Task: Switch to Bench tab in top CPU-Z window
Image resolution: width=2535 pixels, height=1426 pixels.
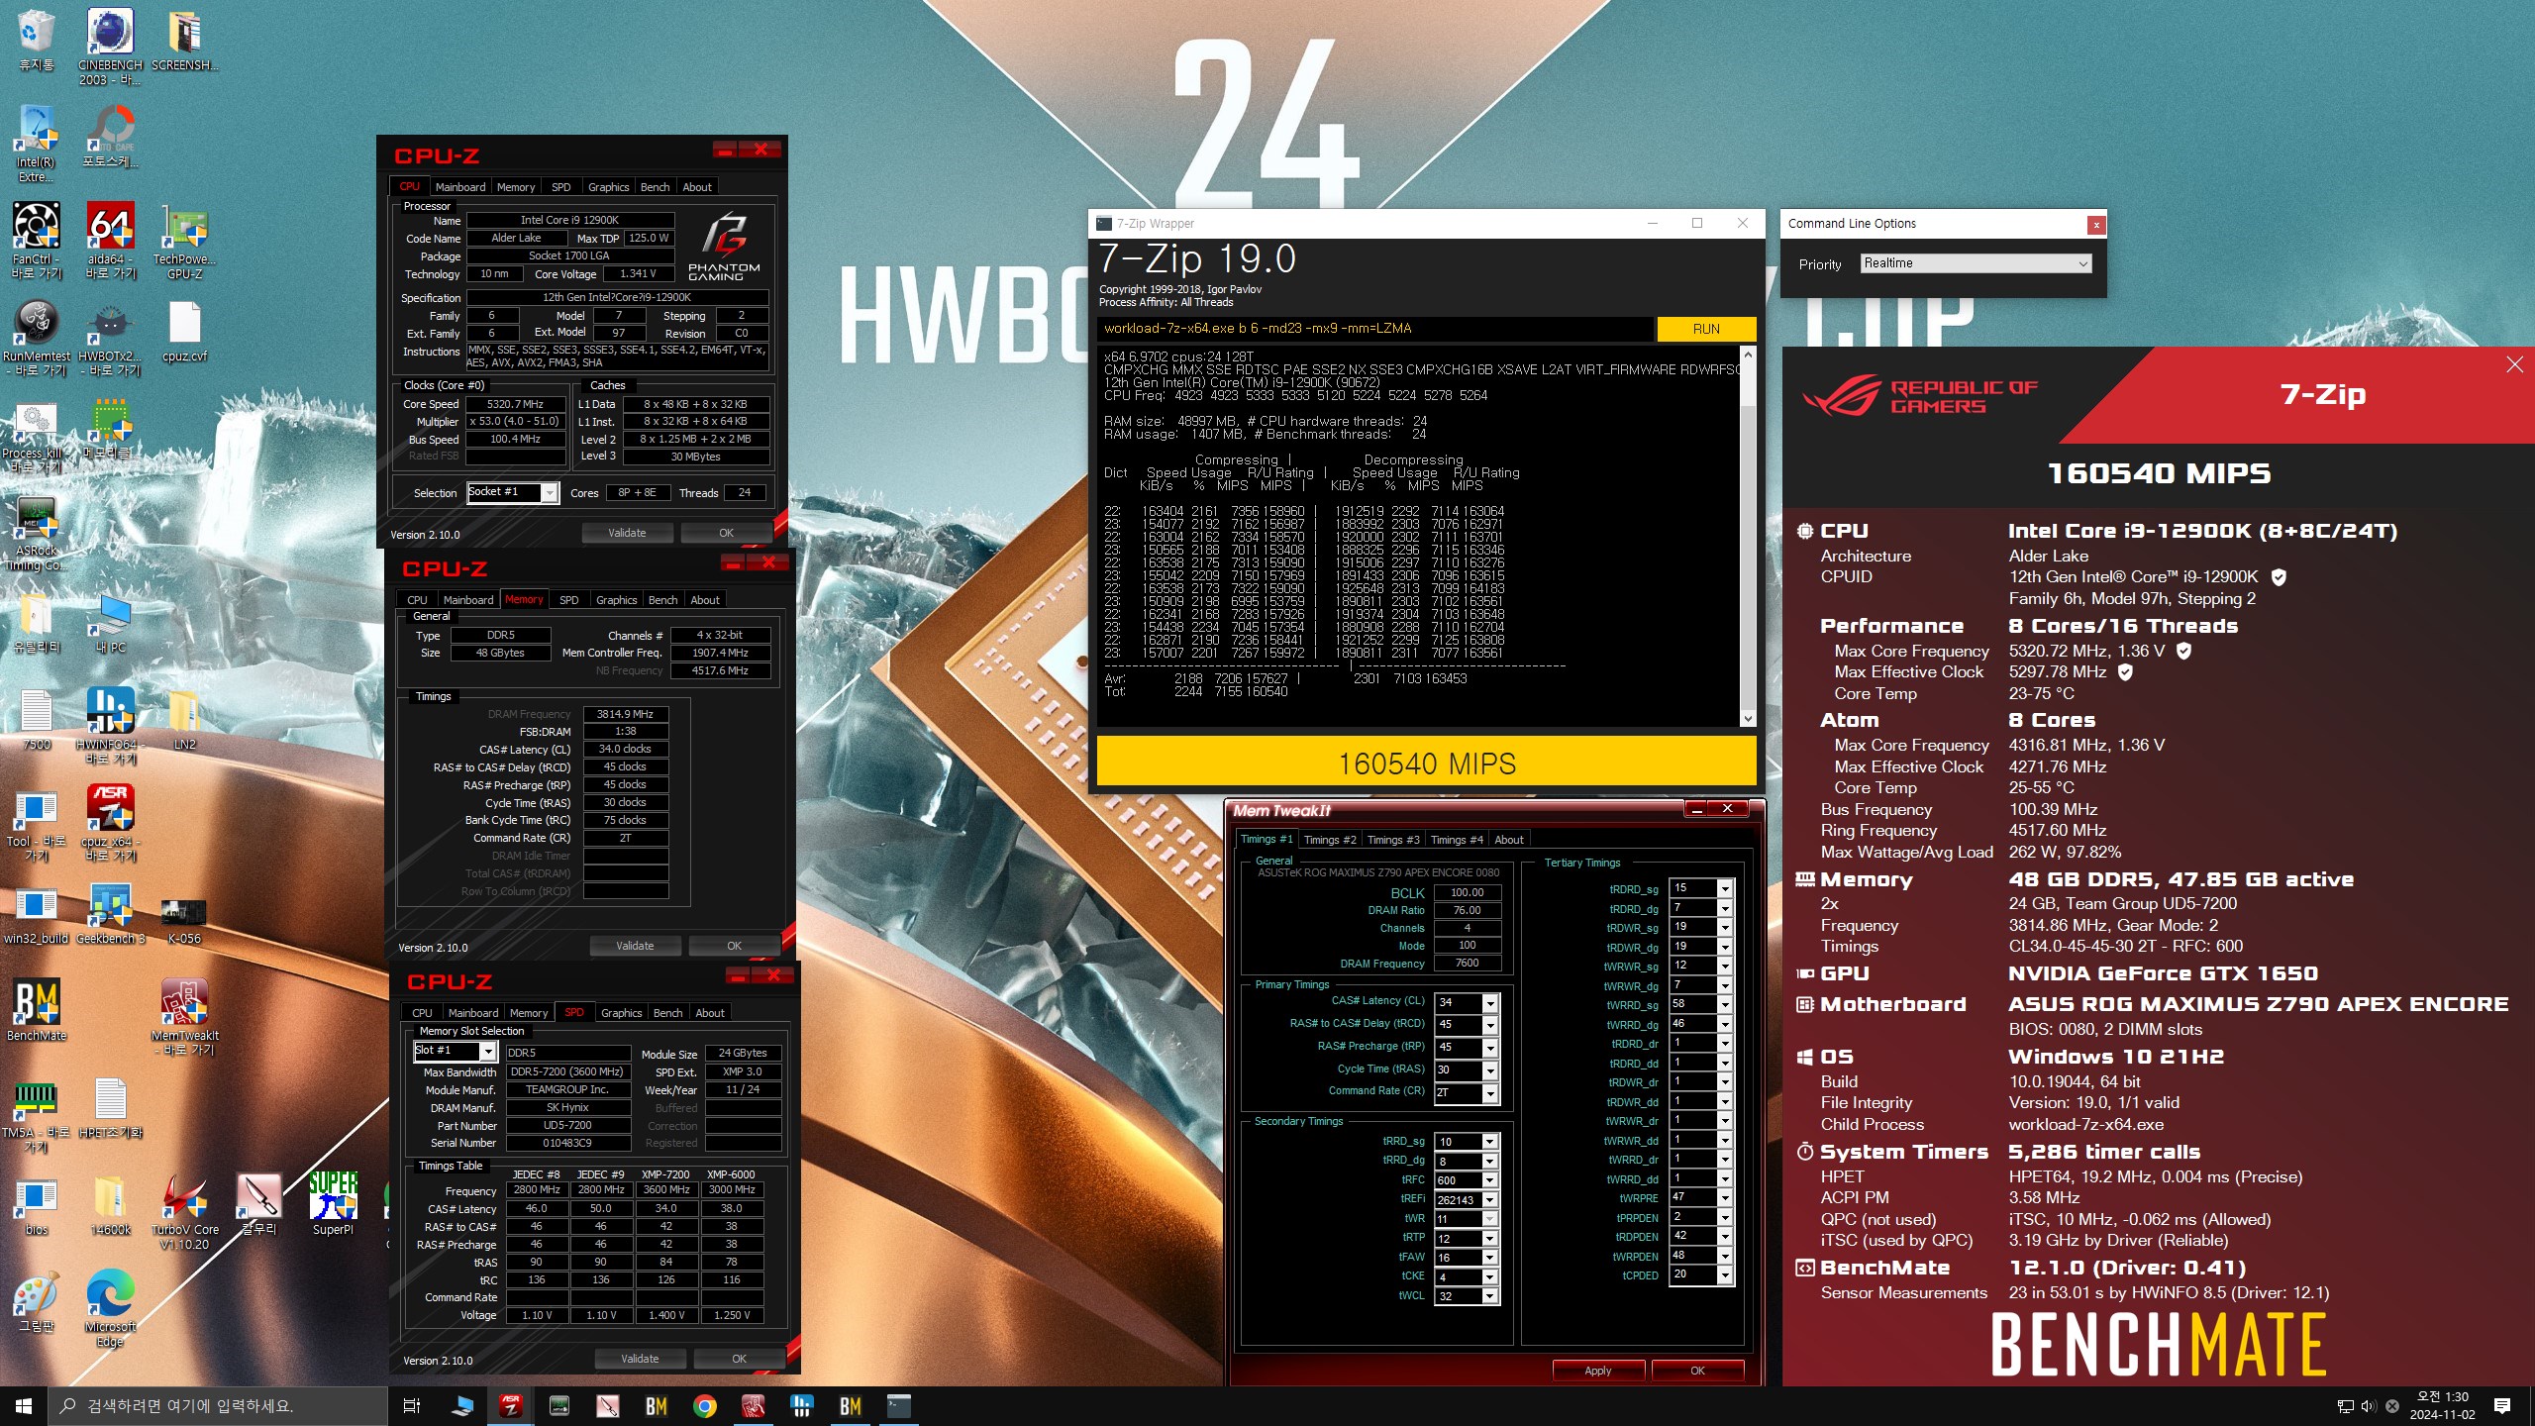Action: coord(655,187)
